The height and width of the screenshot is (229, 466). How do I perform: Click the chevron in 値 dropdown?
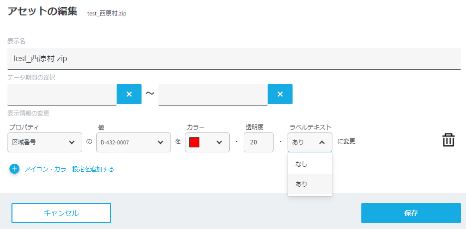point(160,142)
